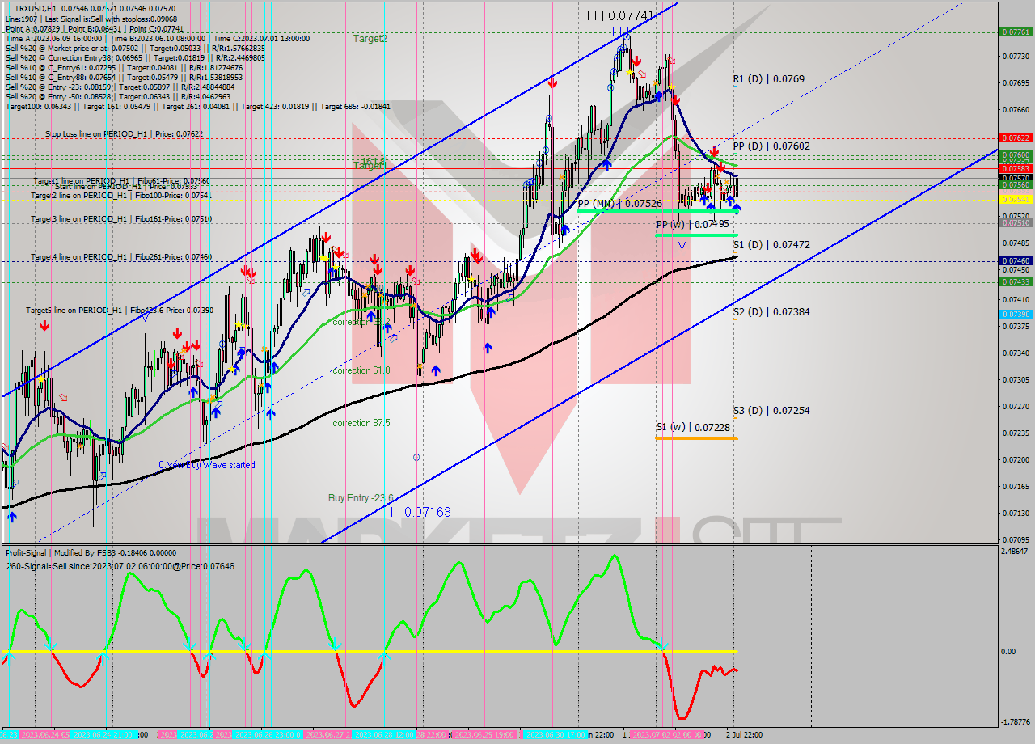Click the light blue 0.07390 price tag
This screenshot has width=1035, height=744.
[x=1016, y=314]
